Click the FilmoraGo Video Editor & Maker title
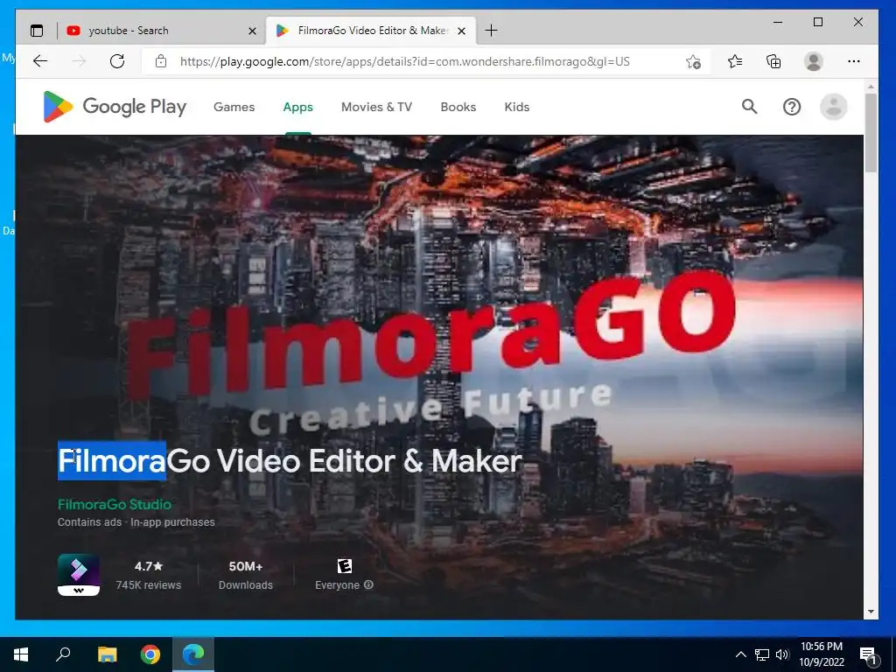 (x=290, y=461)
